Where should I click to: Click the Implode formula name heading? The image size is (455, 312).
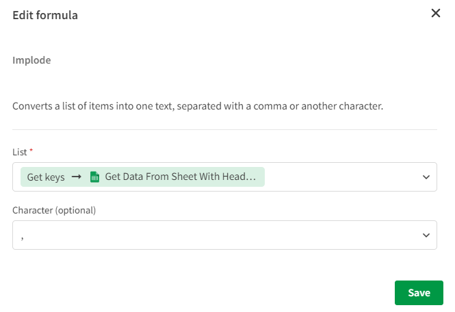(31, 60)
